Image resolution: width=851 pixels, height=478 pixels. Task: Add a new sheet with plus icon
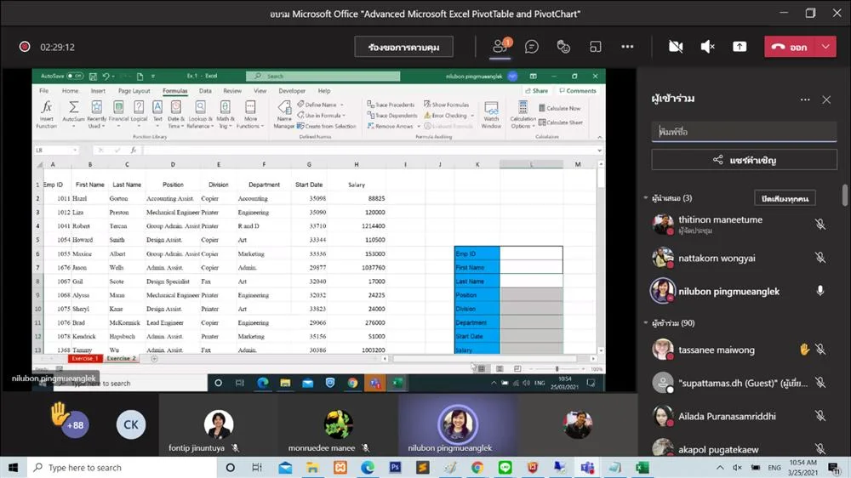(x=154, y=359)
